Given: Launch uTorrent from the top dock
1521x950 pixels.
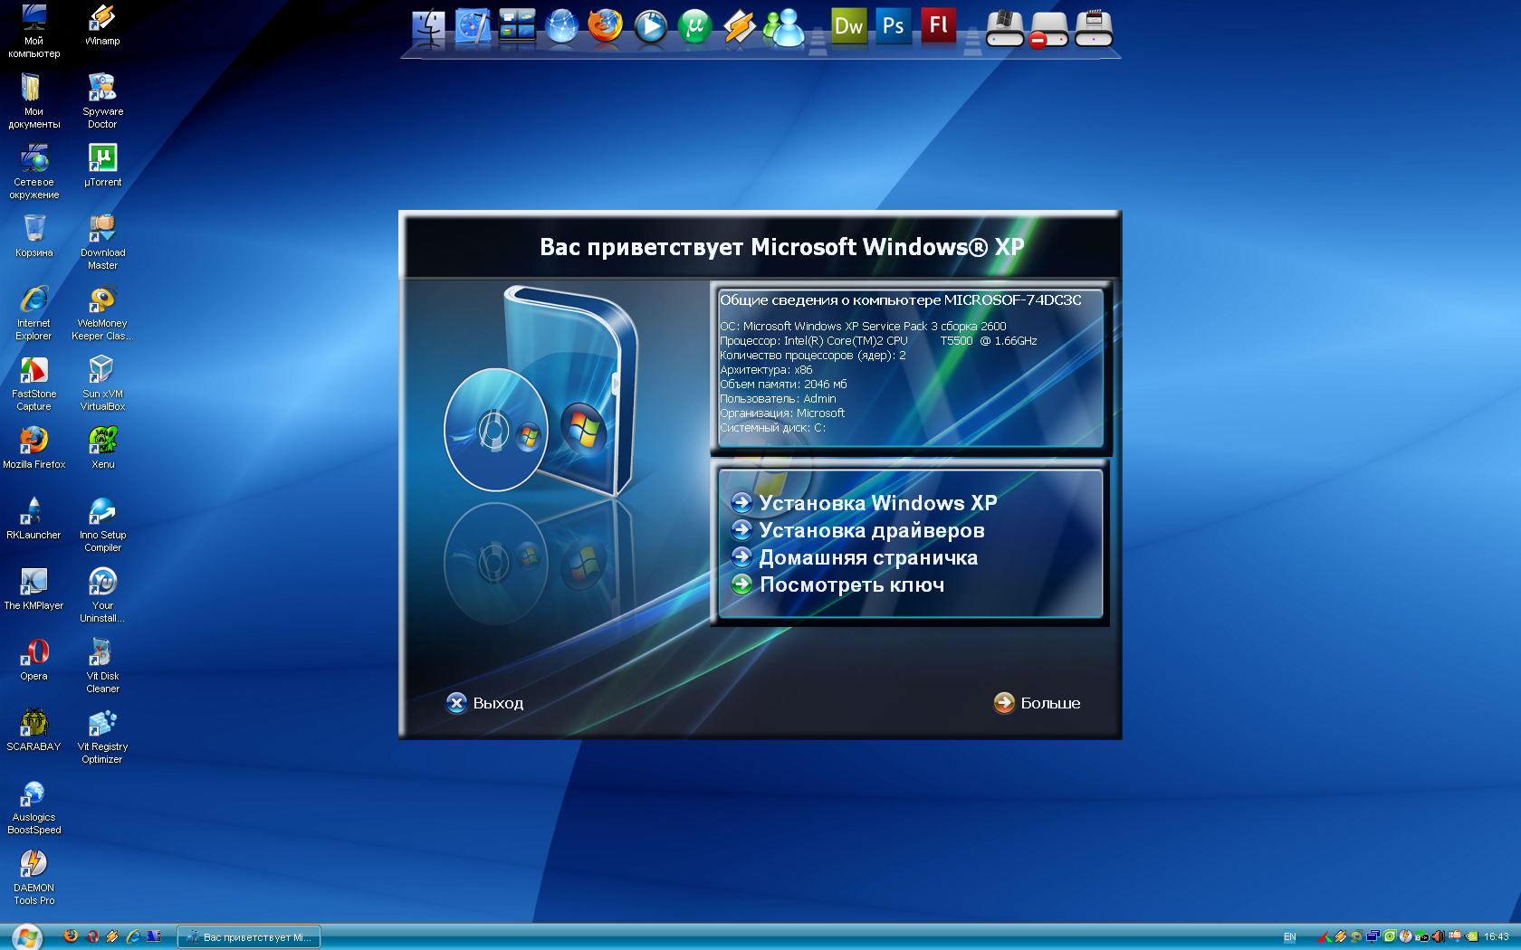Looking at the screenshot, I should (x=694, y=27).
